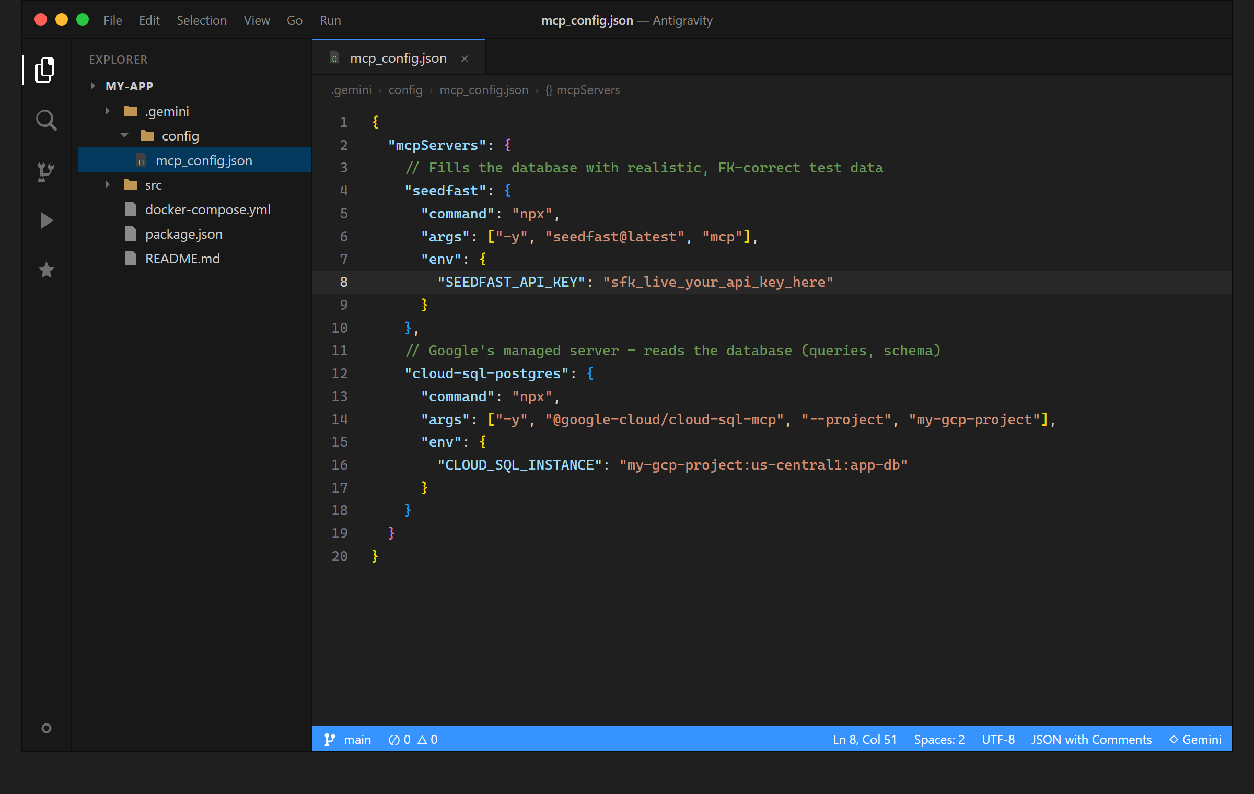Open the View menu
1254x794 pixels.
pyautogui.click(x=257, y=20)
